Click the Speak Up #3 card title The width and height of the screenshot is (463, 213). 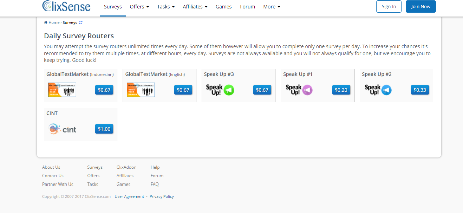[219, 74]
